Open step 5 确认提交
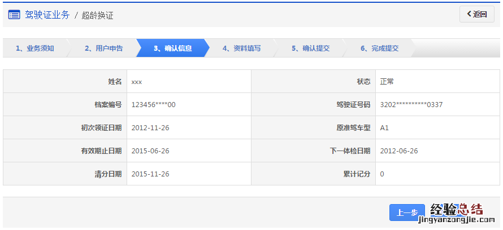The width and height of the screenshot is (503, 230). pos(311,48)
